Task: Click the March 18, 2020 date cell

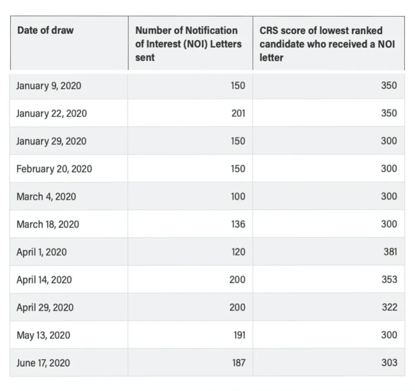Action: [x=48, y=224]
